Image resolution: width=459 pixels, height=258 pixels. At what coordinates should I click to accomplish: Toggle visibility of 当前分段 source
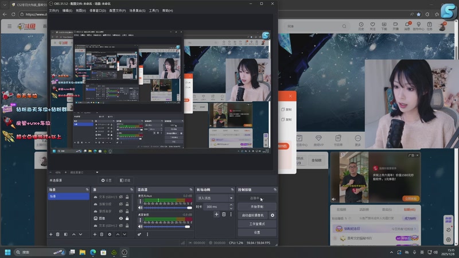(121, 204)
